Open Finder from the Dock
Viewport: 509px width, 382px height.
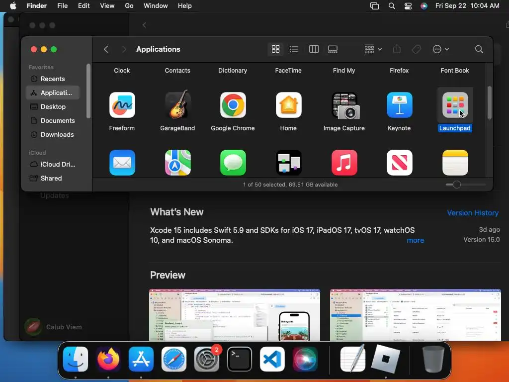point(76,359)
